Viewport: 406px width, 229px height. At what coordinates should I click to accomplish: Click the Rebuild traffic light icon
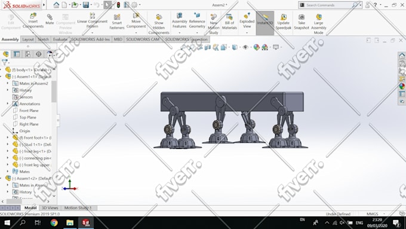(118, 5)
